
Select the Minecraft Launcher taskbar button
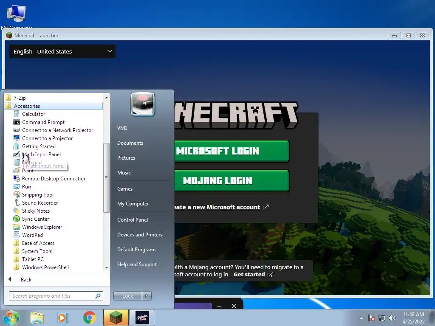(x=116, y=318)
